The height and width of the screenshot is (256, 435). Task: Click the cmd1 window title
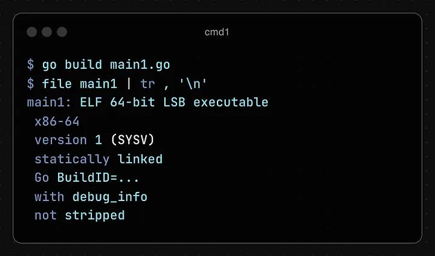point(217,32)
